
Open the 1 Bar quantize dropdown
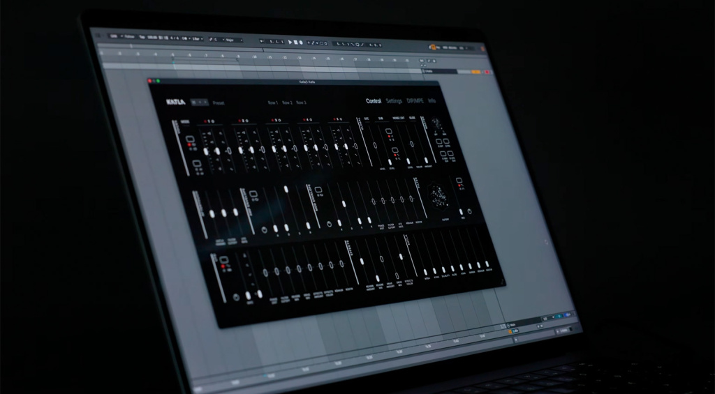pos(196,39)
